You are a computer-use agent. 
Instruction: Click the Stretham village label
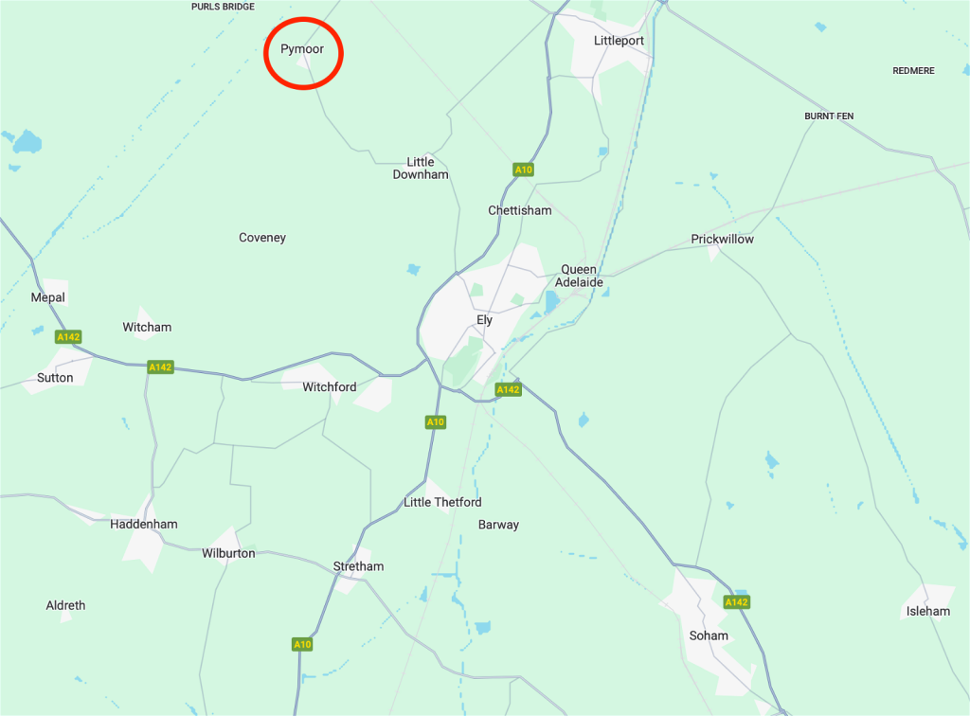[358, 566]
